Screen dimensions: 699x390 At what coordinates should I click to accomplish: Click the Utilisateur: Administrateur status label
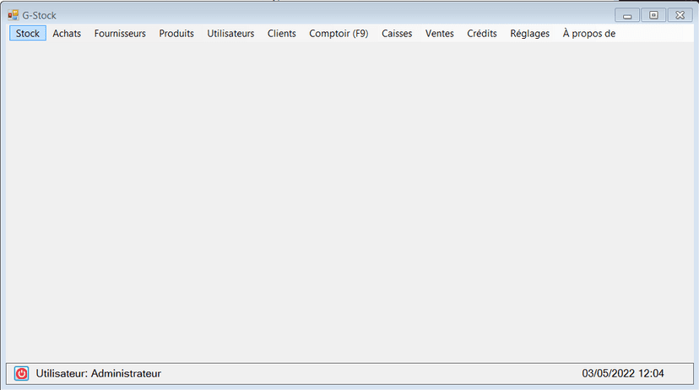[x=98, y=373]
